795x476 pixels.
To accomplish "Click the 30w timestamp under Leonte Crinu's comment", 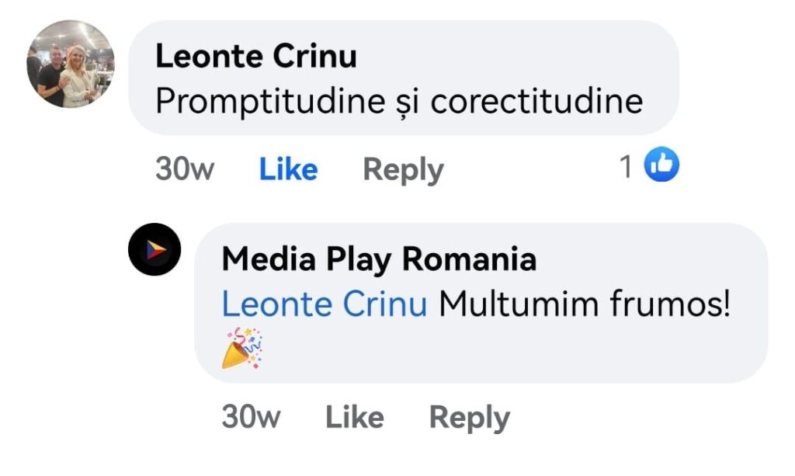I will click(185, 169).
